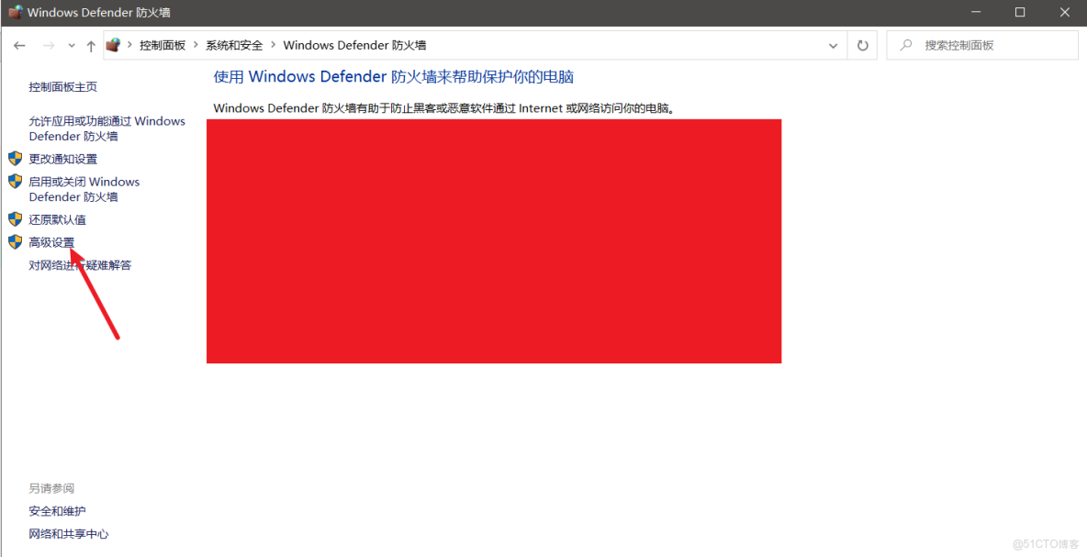The width and height of the screenshot is (1087, 557).
Task: Click the shield icon next to 高级设置
Action: pyautogui.click(x=15, y=241)
